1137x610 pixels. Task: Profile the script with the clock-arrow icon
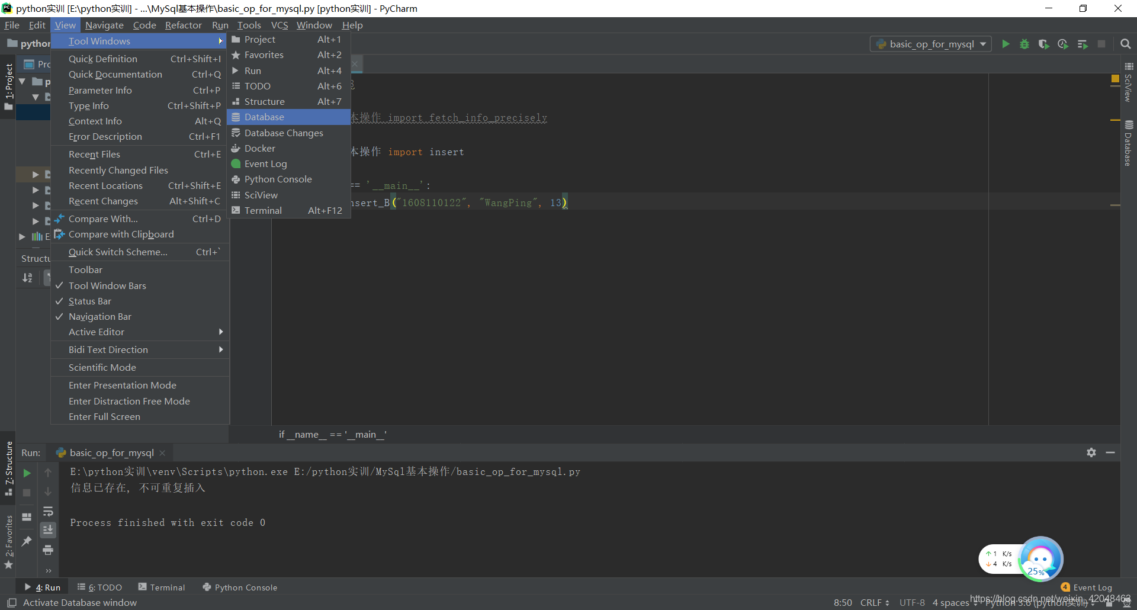tap(1063, 44)
